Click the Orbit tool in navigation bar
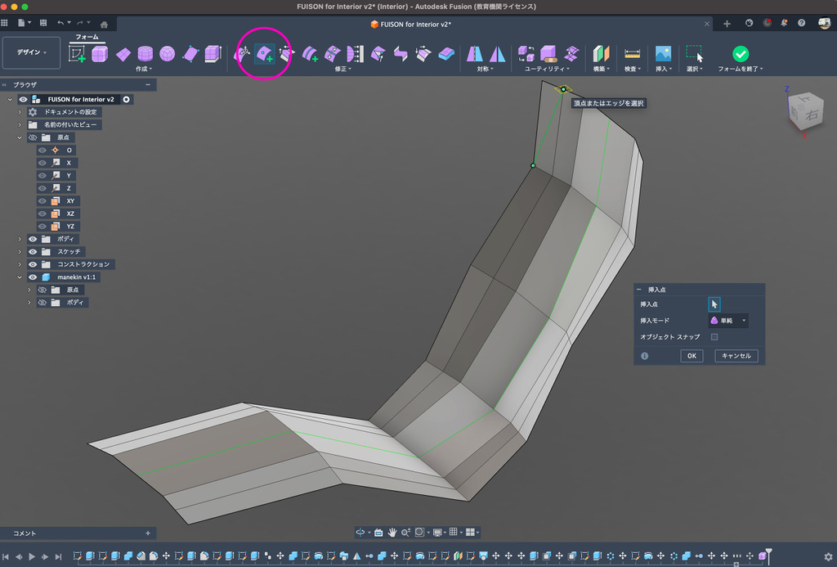The width and height of the screenshot is (837, 567). coord(360,532)
